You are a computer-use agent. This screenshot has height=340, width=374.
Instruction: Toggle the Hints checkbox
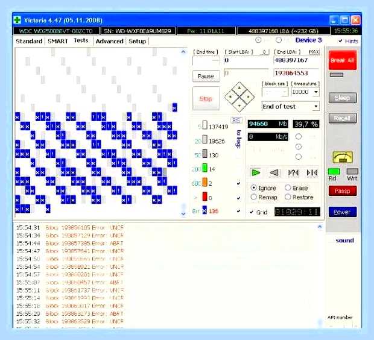coord(341,41)
